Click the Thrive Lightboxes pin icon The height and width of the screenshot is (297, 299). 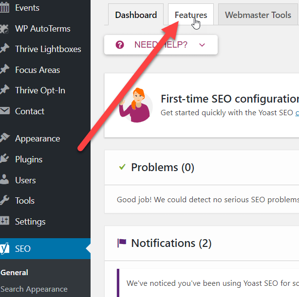[4, 49]
